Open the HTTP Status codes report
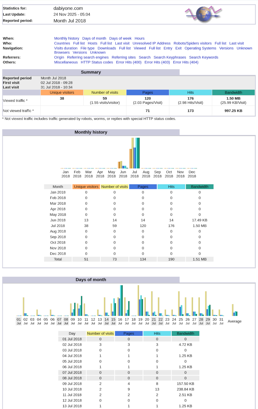This screenshot has width=258, height=409. (97, 62)
